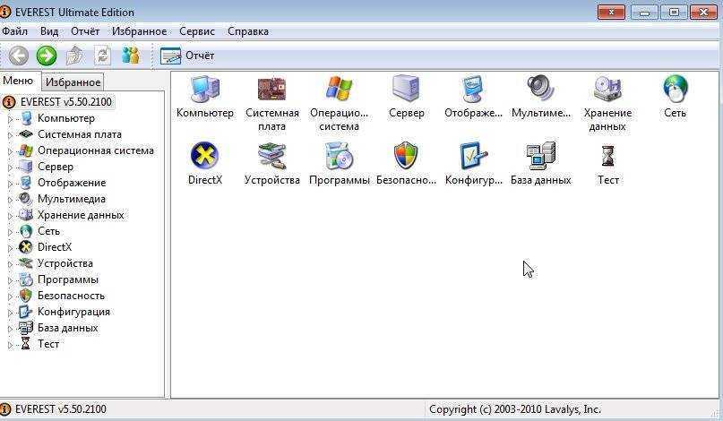Select Сеть in the tree
The image size is (723, 421).
pos(48,231)
